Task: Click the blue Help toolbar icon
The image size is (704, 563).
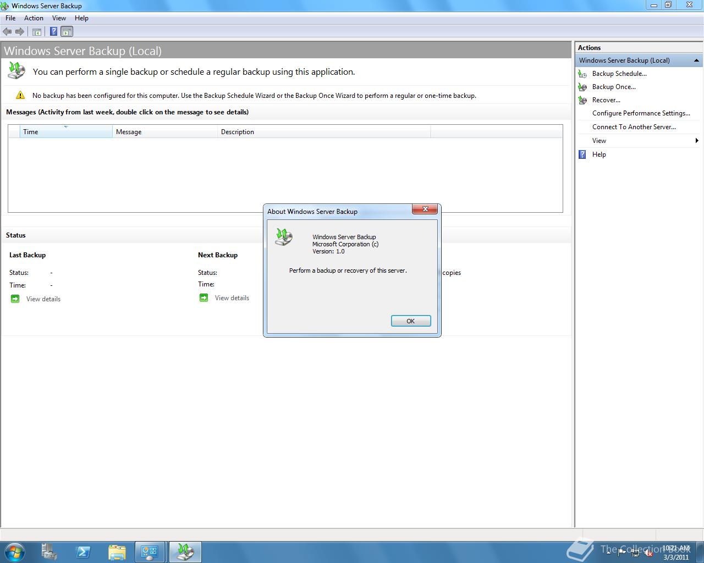Action: click(53, 32)
